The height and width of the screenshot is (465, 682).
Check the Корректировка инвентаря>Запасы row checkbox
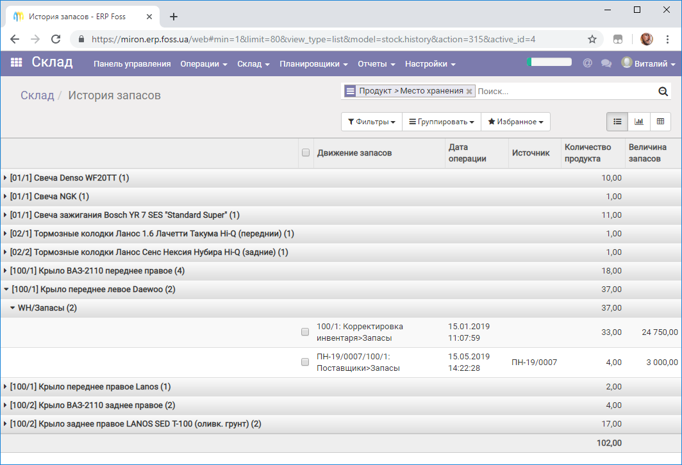(305, 332)
